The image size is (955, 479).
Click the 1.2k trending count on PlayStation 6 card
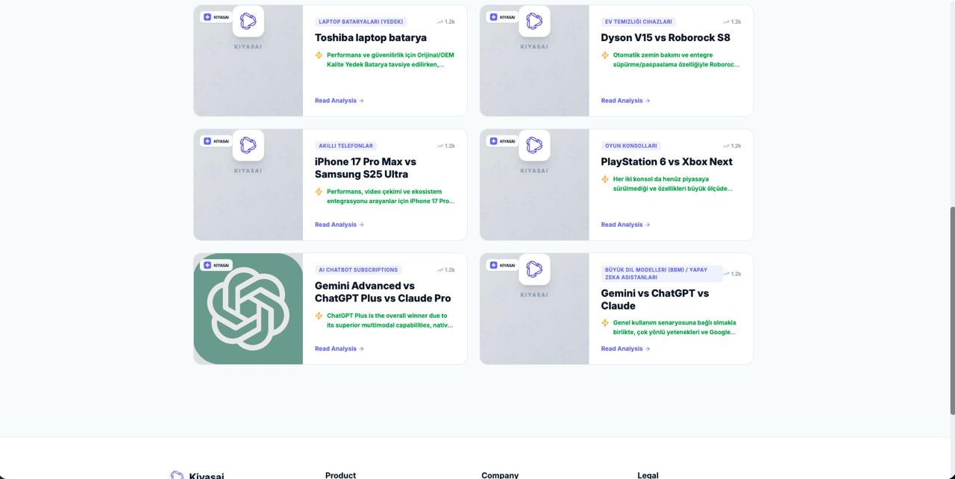tap(732, 145)
